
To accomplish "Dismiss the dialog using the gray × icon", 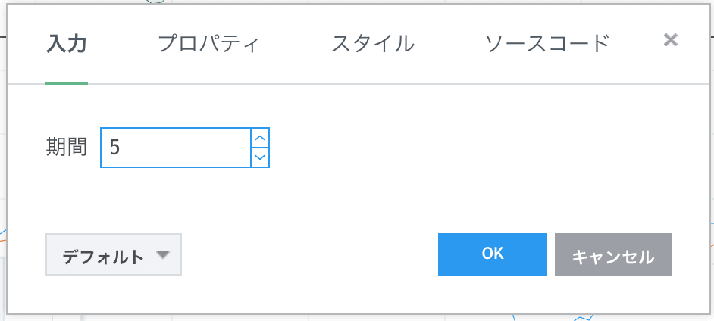I will click(670, 40).
